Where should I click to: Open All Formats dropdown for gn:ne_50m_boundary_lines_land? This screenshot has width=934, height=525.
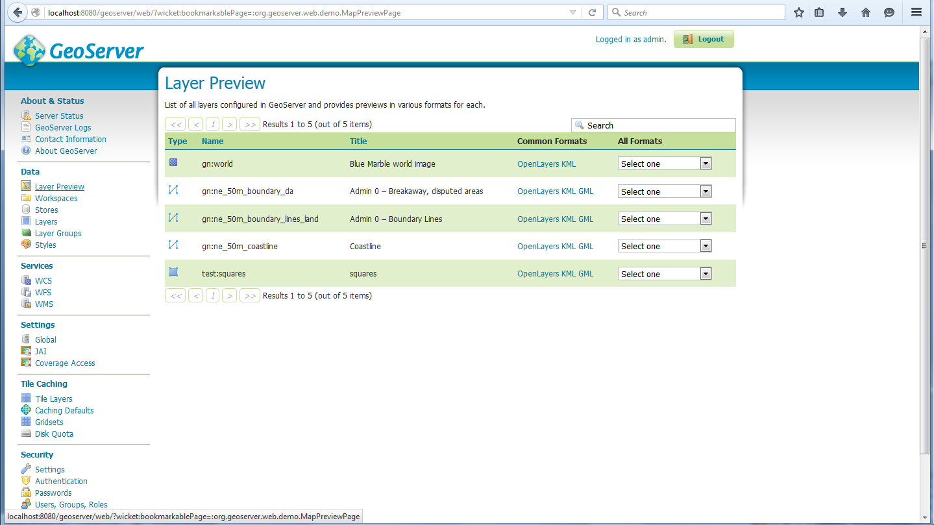click(x=665, y=219)
